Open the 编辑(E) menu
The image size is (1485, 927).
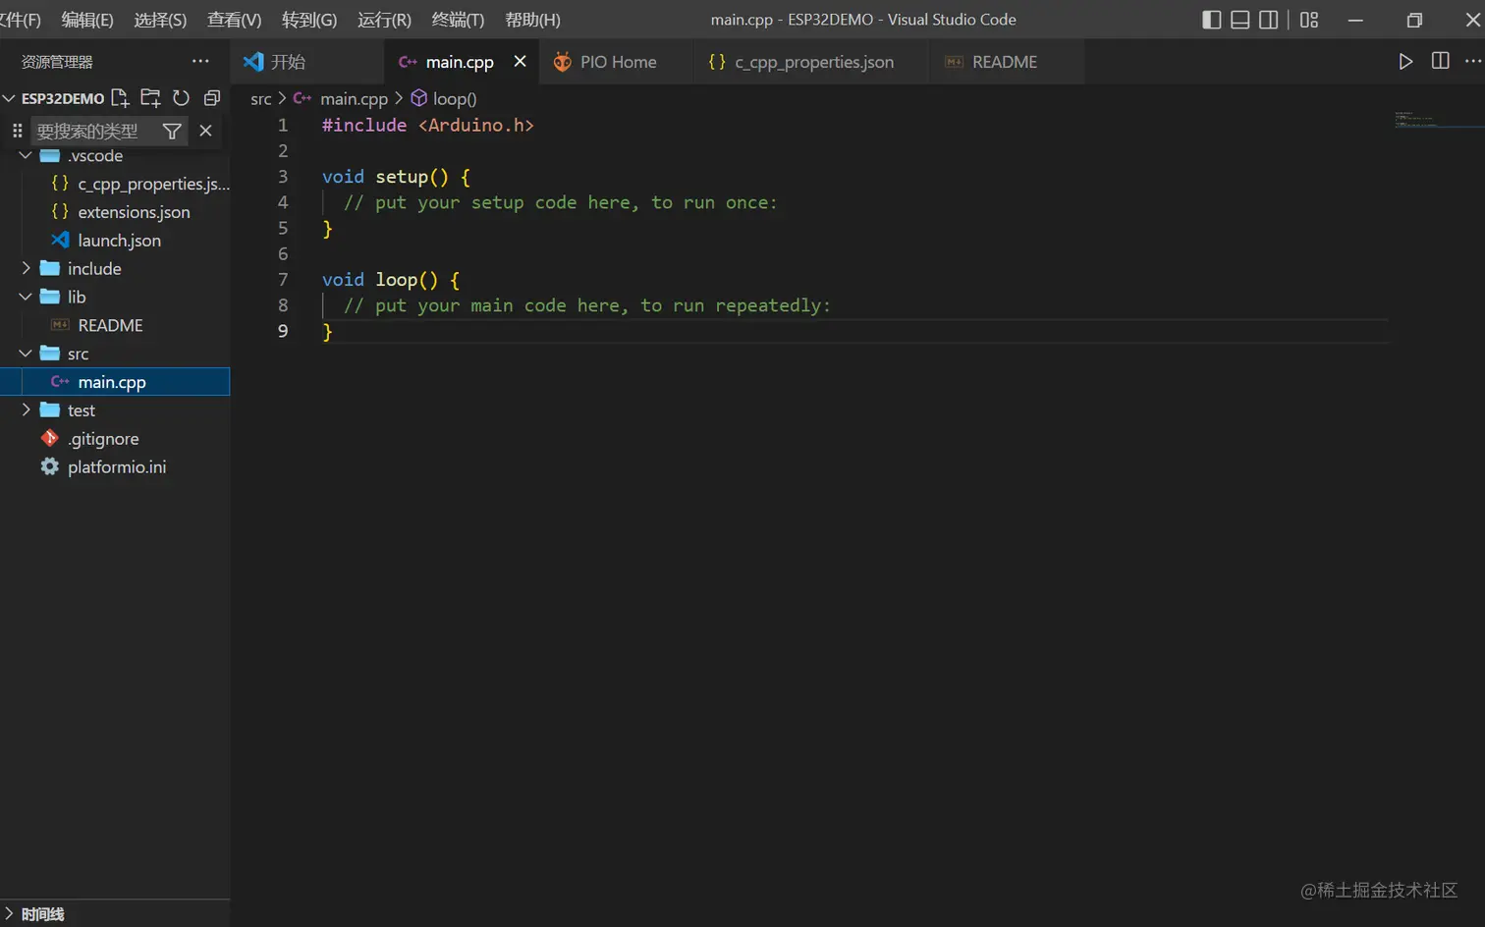(x=87, y=20)
